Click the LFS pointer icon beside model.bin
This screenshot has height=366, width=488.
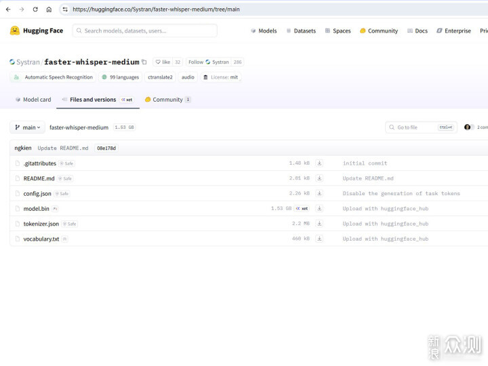point(55,209)
